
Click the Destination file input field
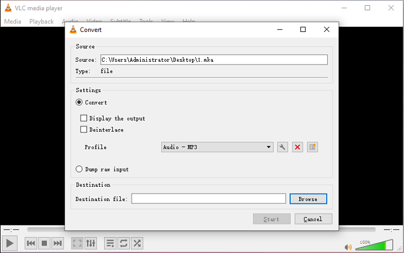[208, 199]
